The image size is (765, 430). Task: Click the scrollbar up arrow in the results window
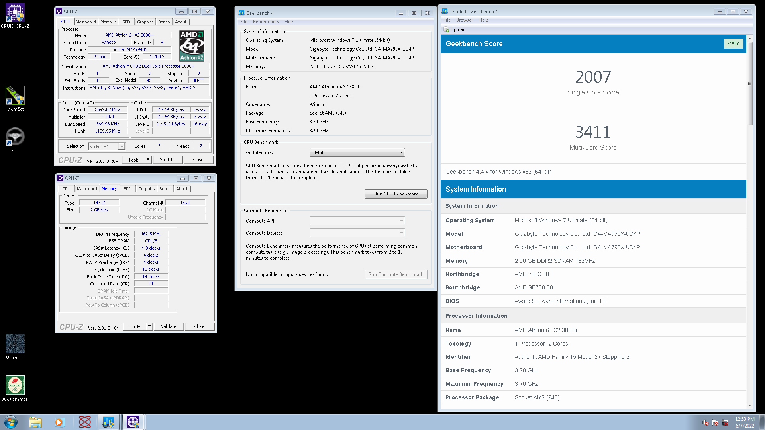coord(750,38)
